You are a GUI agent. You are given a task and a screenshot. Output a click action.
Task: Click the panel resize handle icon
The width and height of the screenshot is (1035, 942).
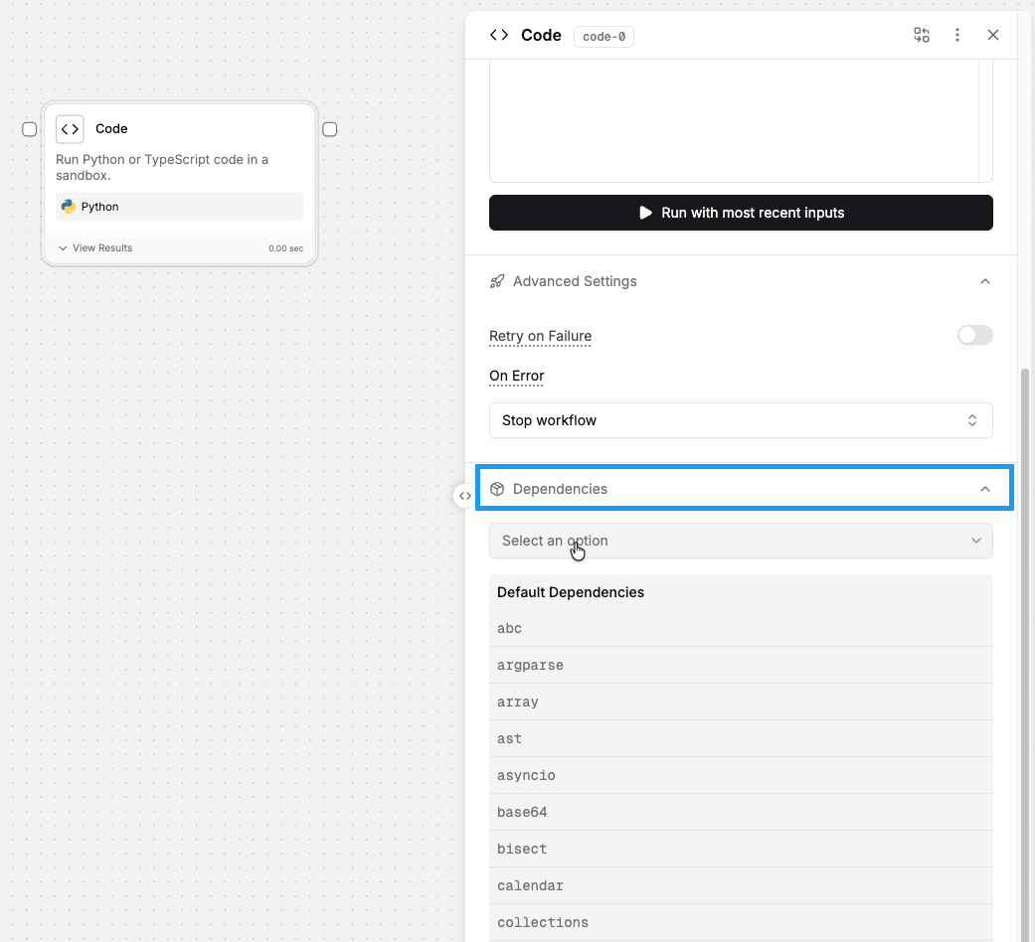click(x=464, y=496)
